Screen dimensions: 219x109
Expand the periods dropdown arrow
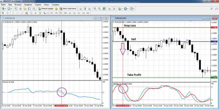(128, 9)
